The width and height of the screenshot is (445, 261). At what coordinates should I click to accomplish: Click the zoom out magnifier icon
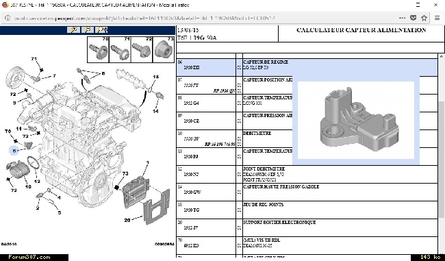pos(88,30)
